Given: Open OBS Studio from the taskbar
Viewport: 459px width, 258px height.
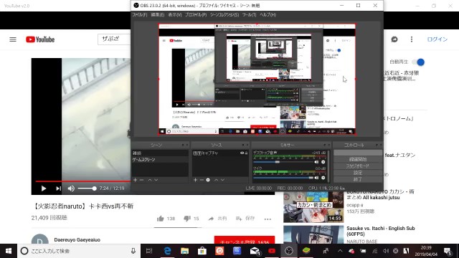Looking at the screenshot, I should (289, 251).
